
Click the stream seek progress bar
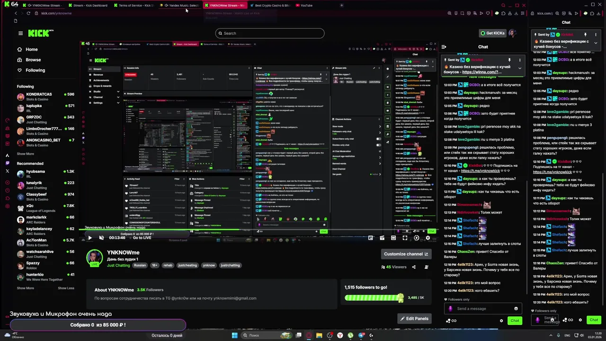coord(258,231)
